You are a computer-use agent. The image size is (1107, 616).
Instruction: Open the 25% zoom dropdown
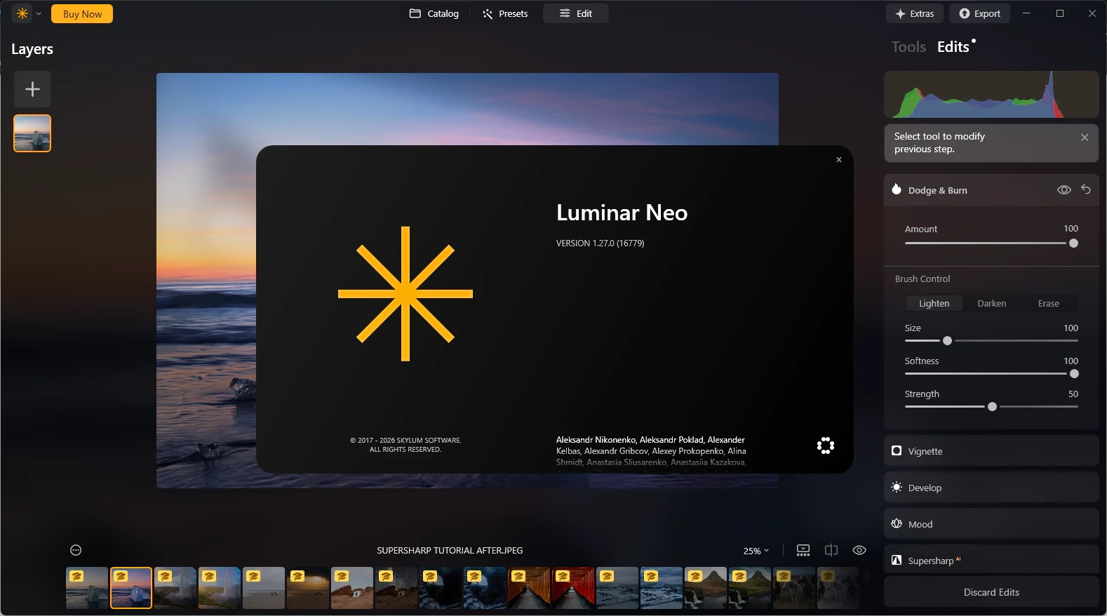click(x=756, y=551)
